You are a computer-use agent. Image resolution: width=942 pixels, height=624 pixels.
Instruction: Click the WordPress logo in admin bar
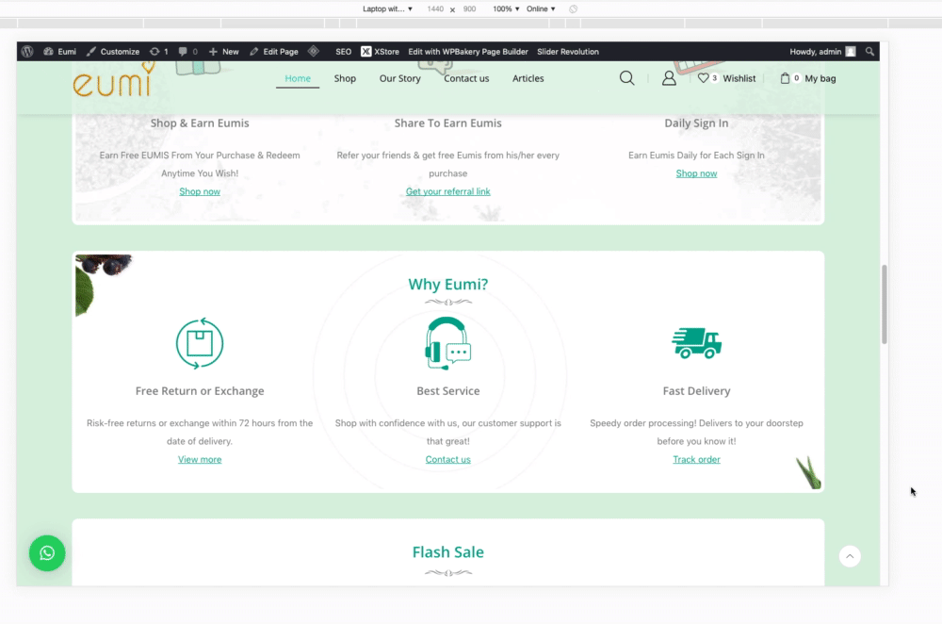click(x=27, y=52)
